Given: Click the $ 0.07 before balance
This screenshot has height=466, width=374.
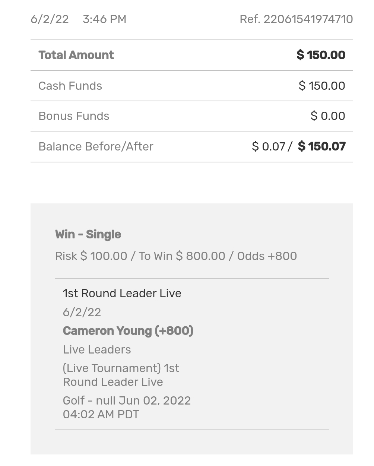Looking at the screenshot, I should click(x=268, y=146).
